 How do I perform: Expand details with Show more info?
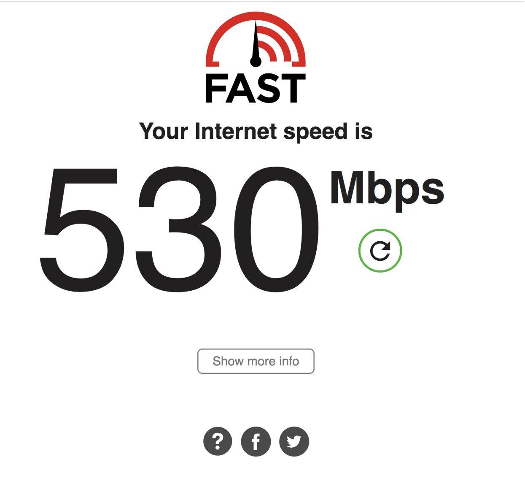(x=256, y=361)
